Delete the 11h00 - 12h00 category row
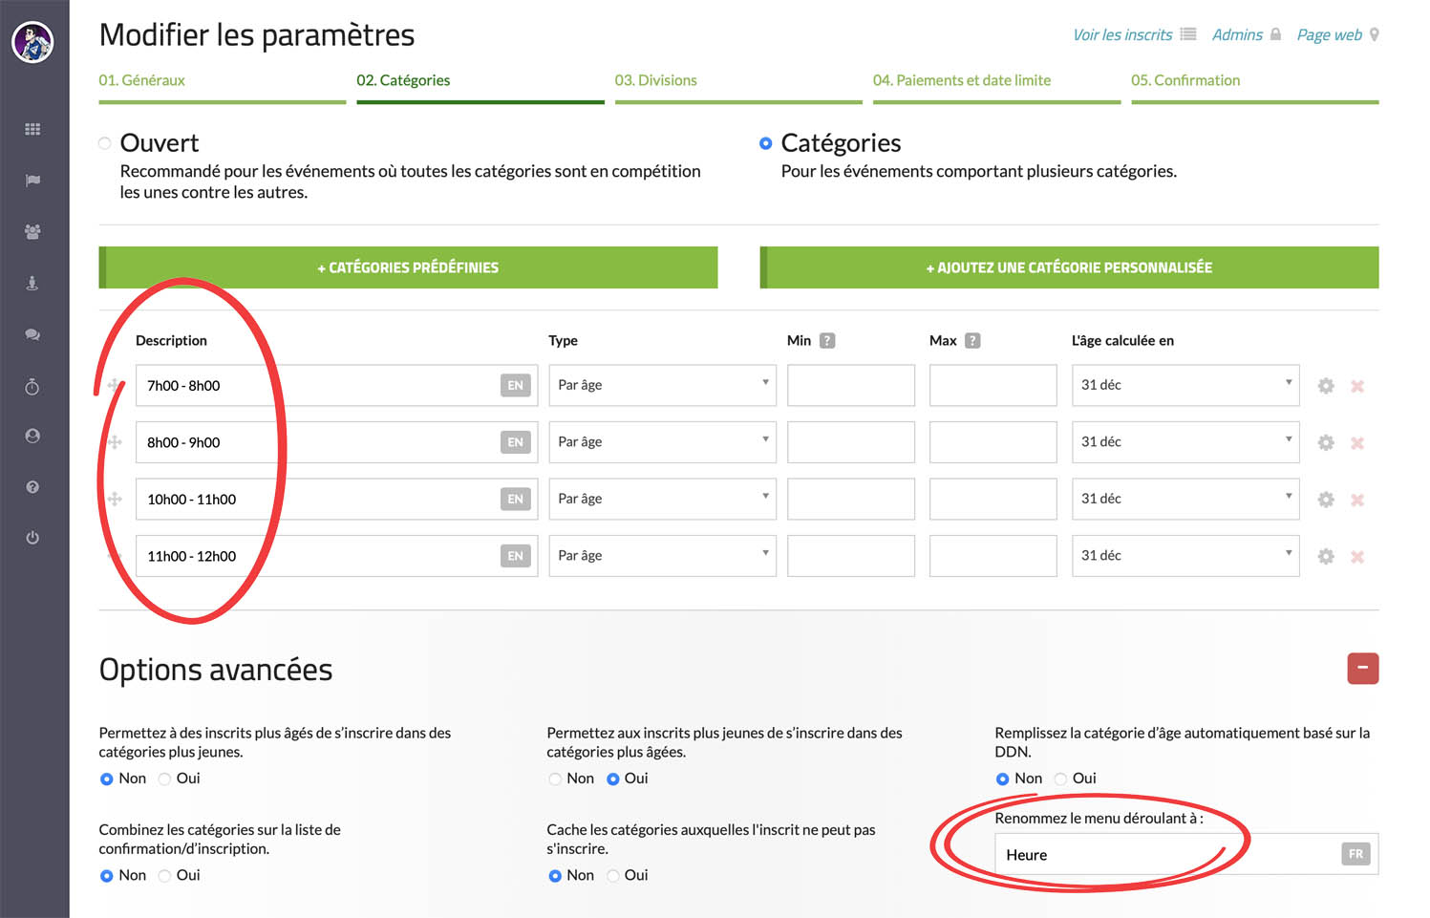Screen dimensions: 1430x918 point(1357,557)
